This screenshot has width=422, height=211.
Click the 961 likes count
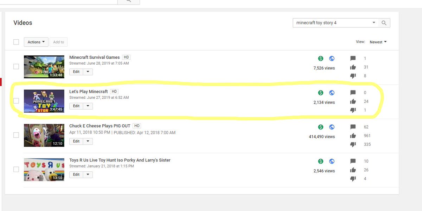pos(367,136)
